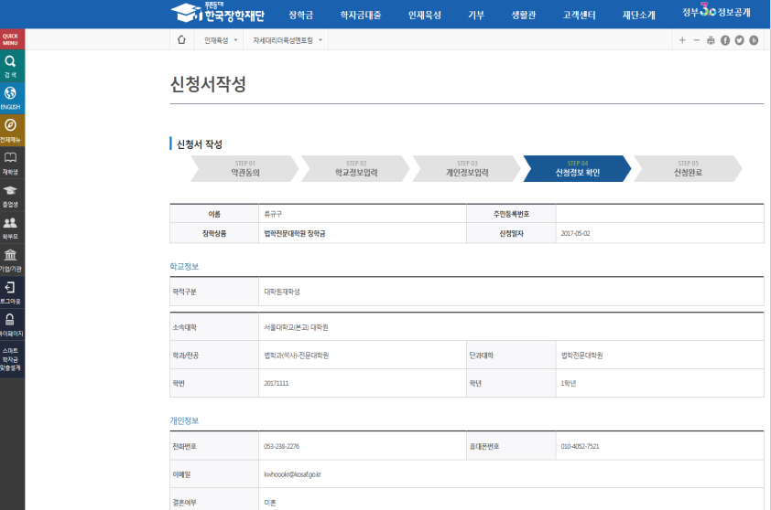
Task: Select the 재학생 book icon
Action: (x=11, y=163)
